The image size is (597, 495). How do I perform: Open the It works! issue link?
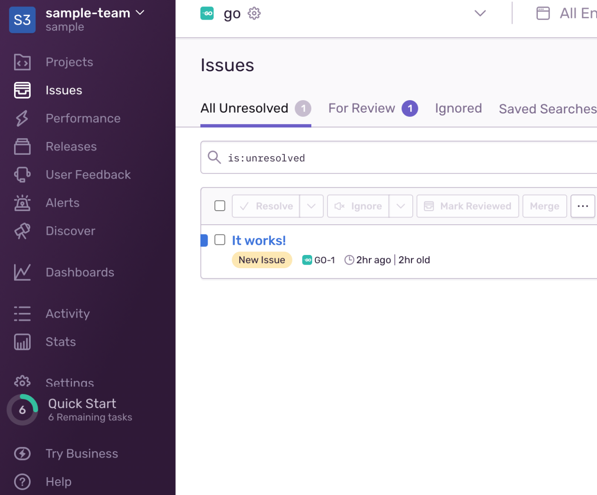tap(259, 240)
